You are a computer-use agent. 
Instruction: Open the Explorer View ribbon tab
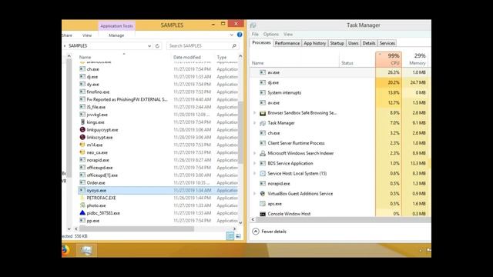coord(87,35)
